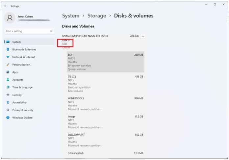
Task: Click the Accessibility figure icon
Action: pyautogui.click(x=8, y=102)
